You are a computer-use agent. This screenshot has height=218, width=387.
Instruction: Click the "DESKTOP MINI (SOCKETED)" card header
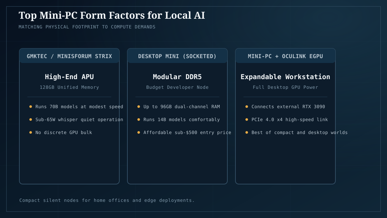coord(177,56)
